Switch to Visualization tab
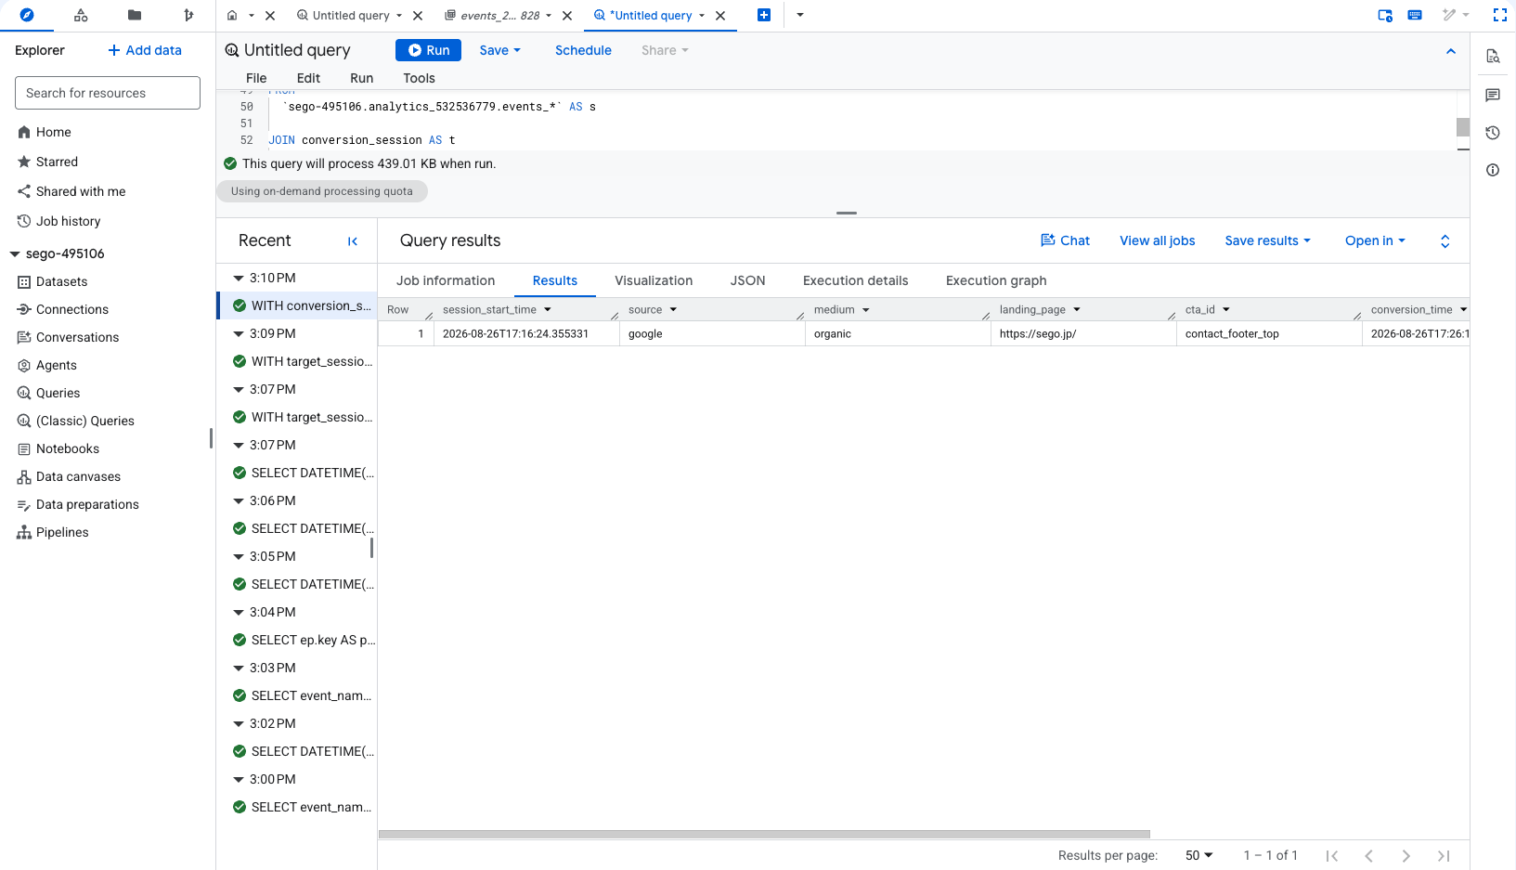 pos(654,280)
